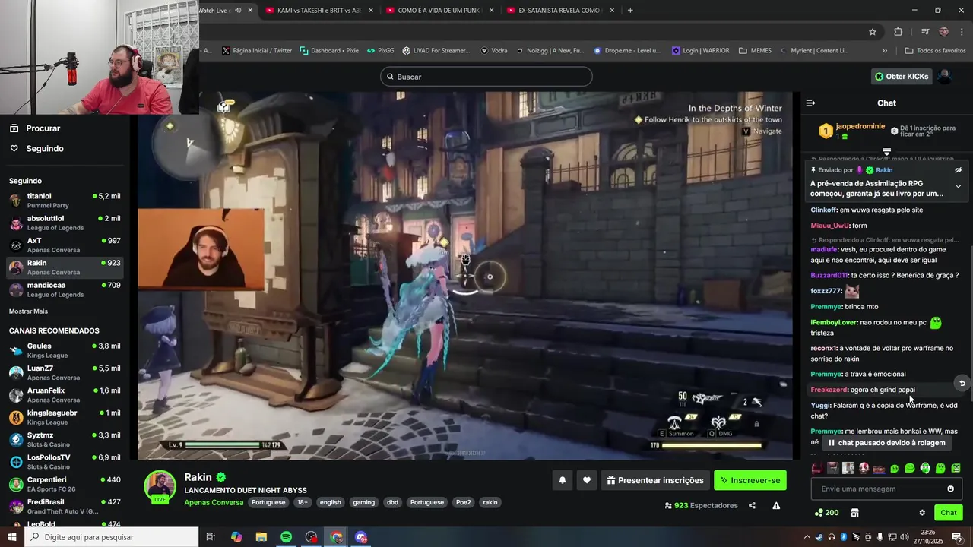Open the Windows notification center
The width and height of the screenshot is (973, 547).
click(x=957, y=537)
